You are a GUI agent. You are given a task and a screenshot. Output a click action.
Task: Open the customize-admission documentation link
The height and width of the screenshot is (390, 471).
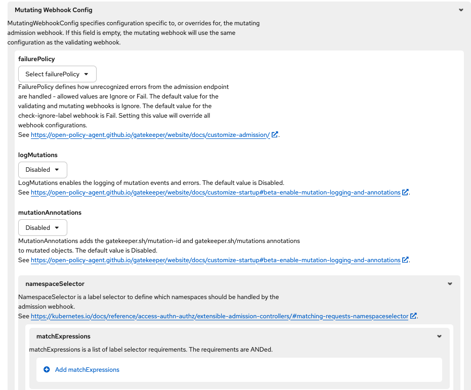150,135
